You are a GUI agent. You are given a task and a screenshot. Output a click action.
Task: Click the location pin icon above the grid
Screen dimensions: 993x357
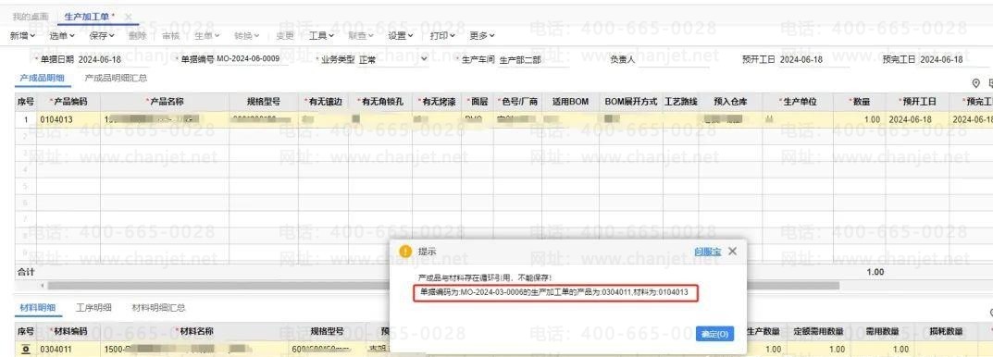pos(975,83)
